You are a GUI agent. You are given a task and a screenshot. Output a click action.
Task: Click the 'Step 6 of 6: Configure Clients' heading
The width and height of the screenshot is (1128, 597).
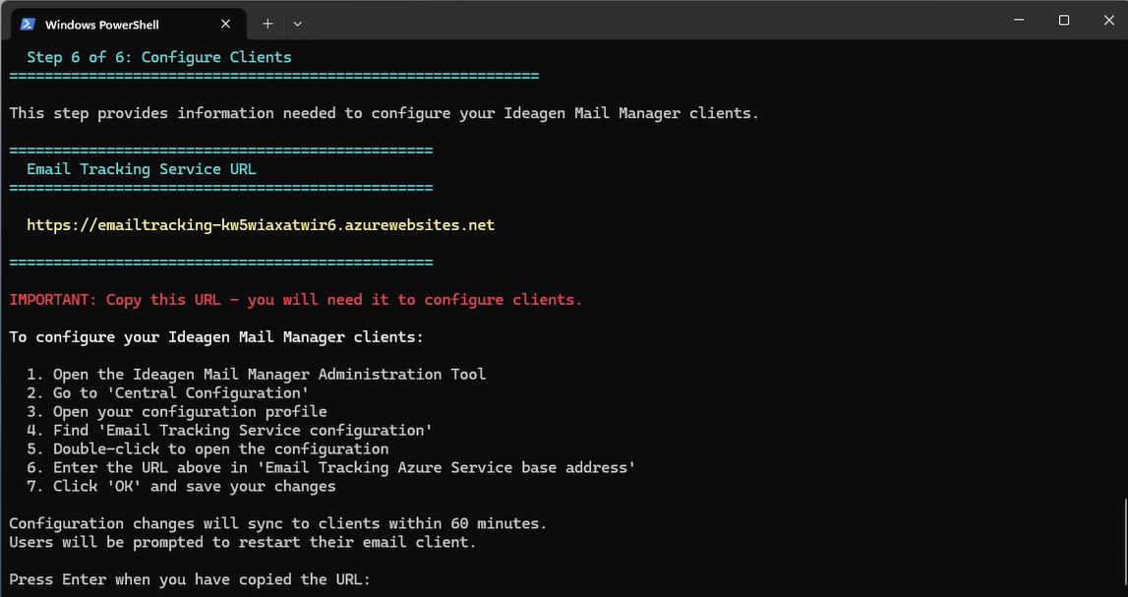click(x=159, y=58)
